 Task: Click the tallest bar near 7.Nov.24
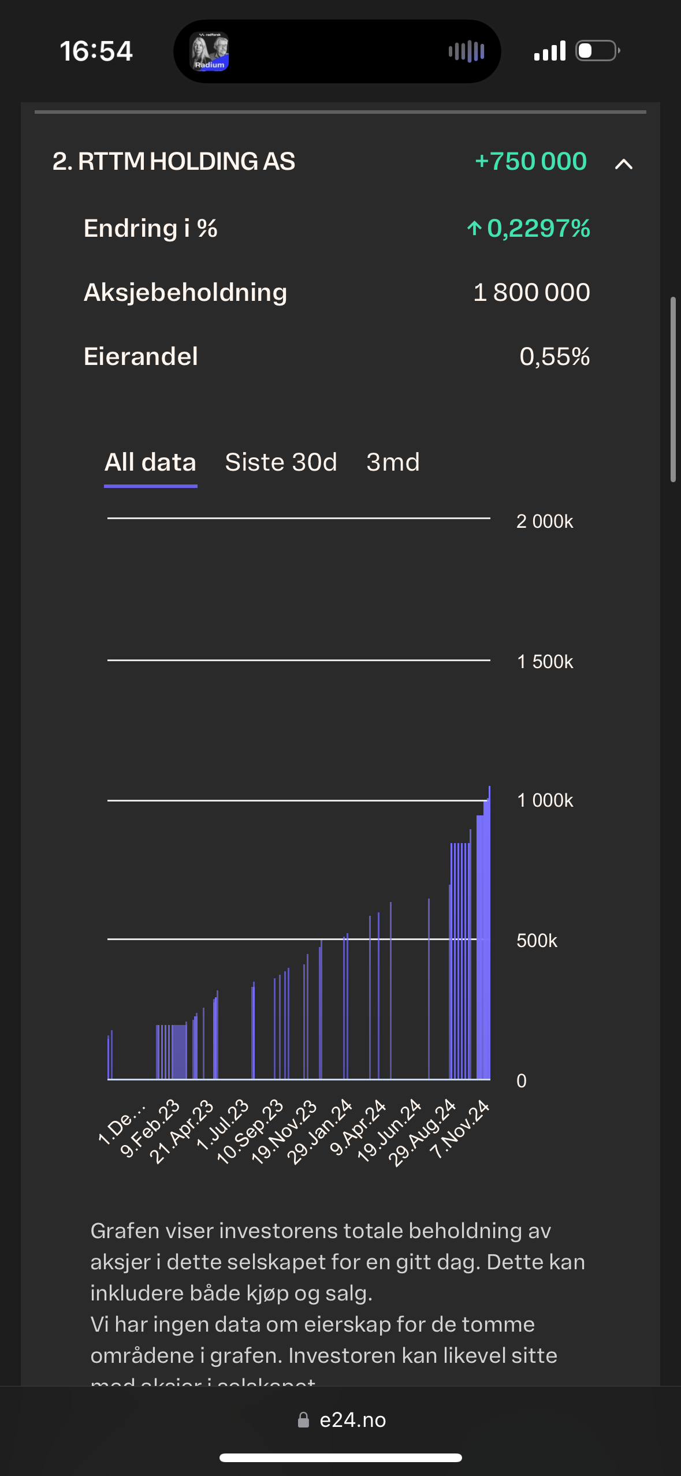pyautogui.click(x=489, y=932)
